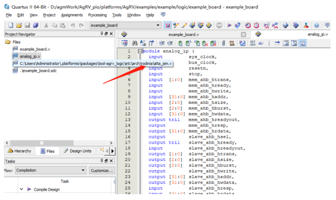
Task: Click the Customize... button
Action: pyautogui.click(x=102, y=170)
